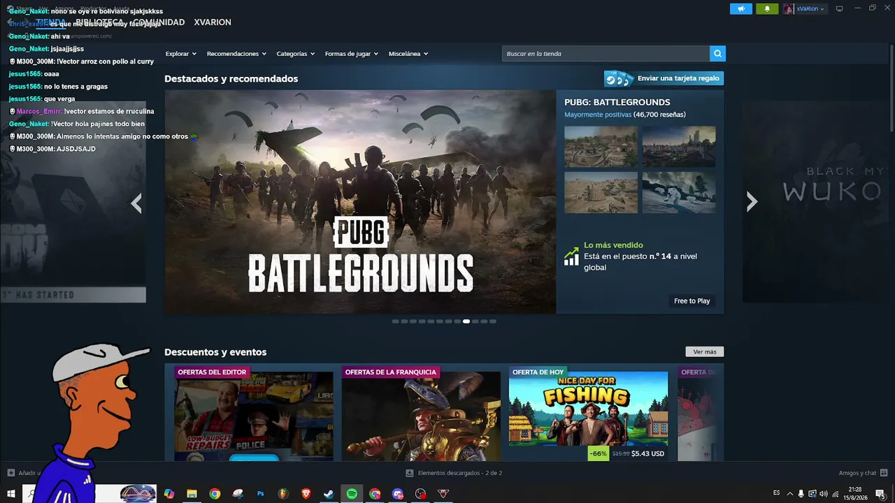
Task: Open the Categorías dropdown
Action: point(296,54)
